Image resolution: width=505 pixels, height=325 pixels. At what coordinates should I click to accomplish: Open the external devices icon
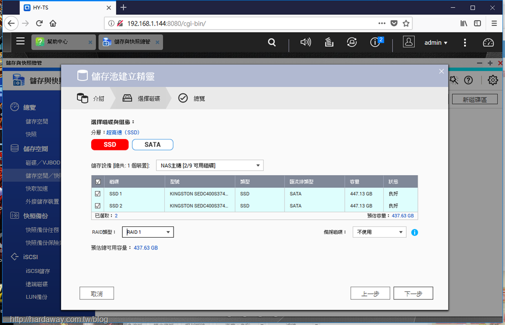tap(352, 42)
